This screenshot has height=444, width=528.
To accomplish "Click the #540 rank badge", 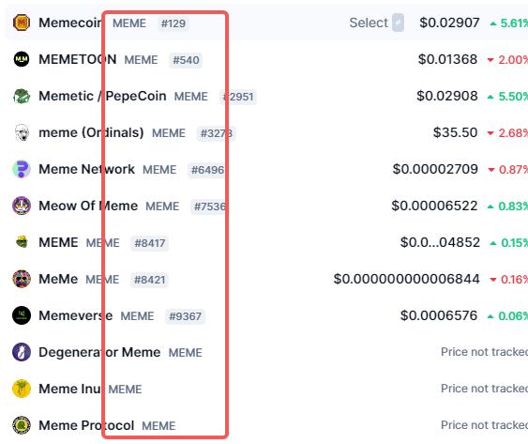I will point(186,60).
